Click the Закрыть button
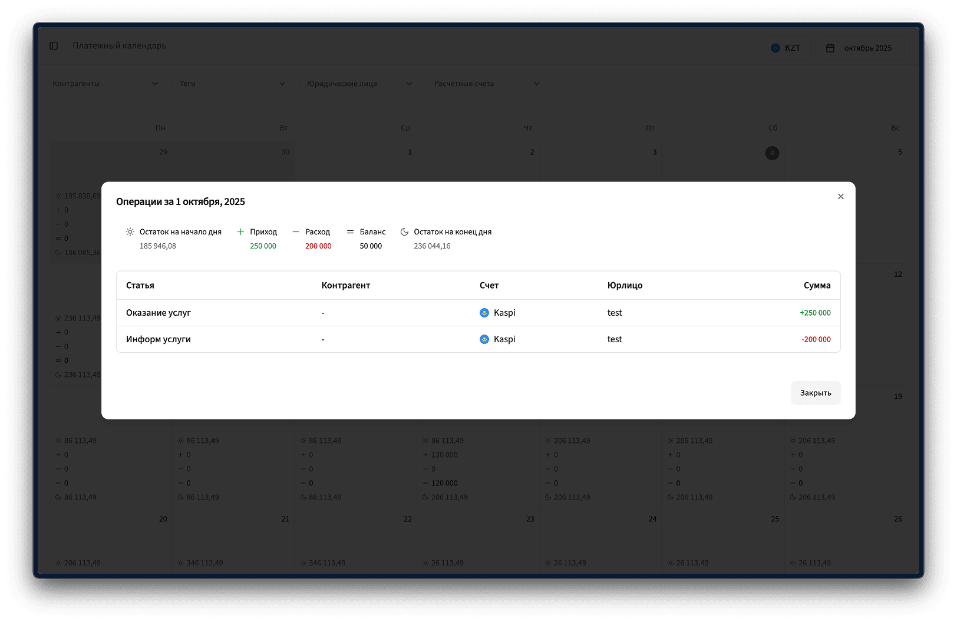This screenshot has height=622, width=957. (x=815, y=393)
